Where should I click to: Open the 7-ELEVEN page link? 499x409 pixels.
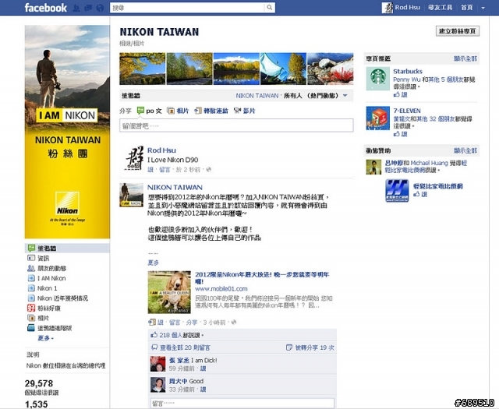tap(407, 111)
